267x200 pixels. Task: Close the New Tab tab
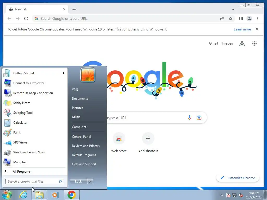click(64, 9)
